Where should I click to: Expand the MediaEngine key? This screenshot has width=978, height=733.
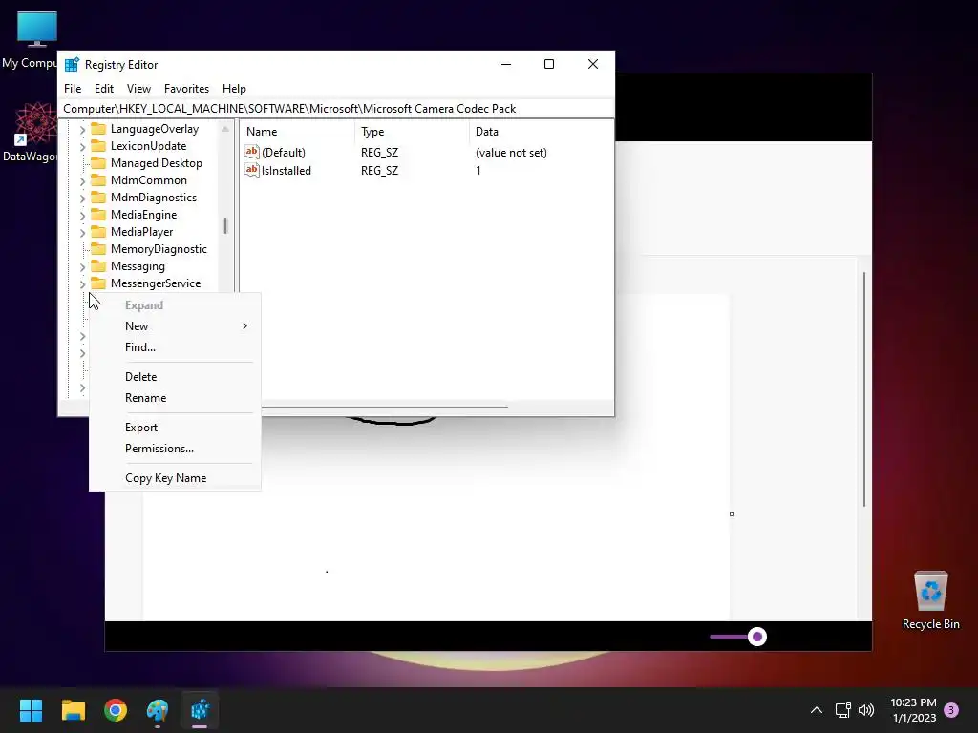tap(82, 215)
